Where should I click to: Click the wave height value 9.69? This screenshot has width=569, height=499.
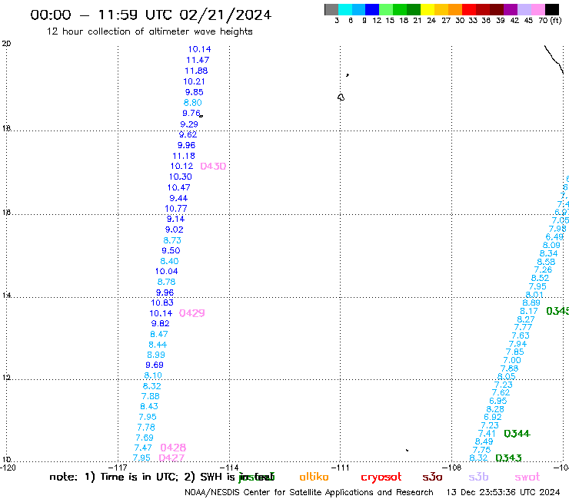pos(155,365)
